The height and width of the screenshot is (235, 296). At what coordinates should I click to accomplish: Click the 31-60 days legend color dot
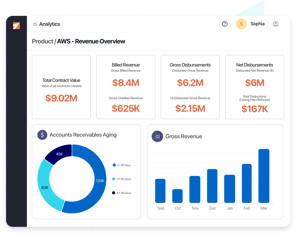tap(114, 179)
